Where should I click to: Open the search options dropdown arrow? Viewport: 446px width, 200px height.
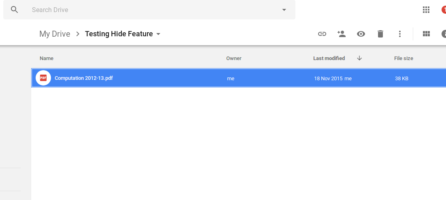284,10
